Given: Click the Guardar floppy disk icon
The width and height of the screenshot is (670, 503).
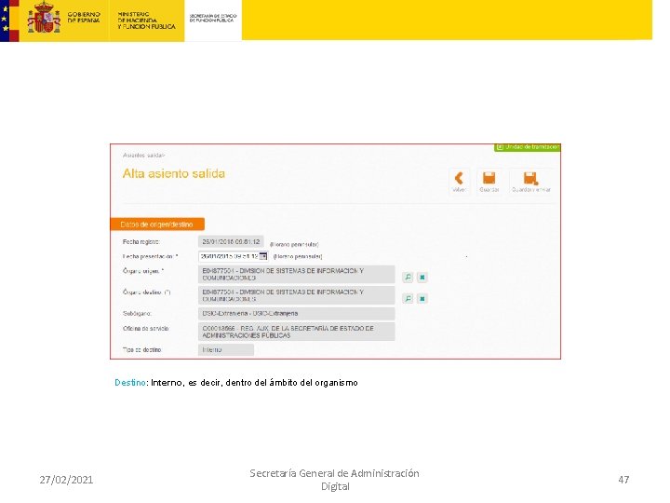Looking at the screenshot, I should (x=489, y=178).
